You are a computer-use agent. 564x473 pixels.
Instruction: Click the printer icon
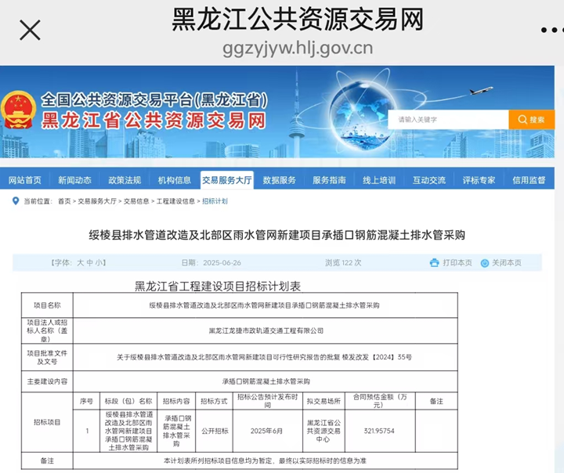[x=435, y=263]
